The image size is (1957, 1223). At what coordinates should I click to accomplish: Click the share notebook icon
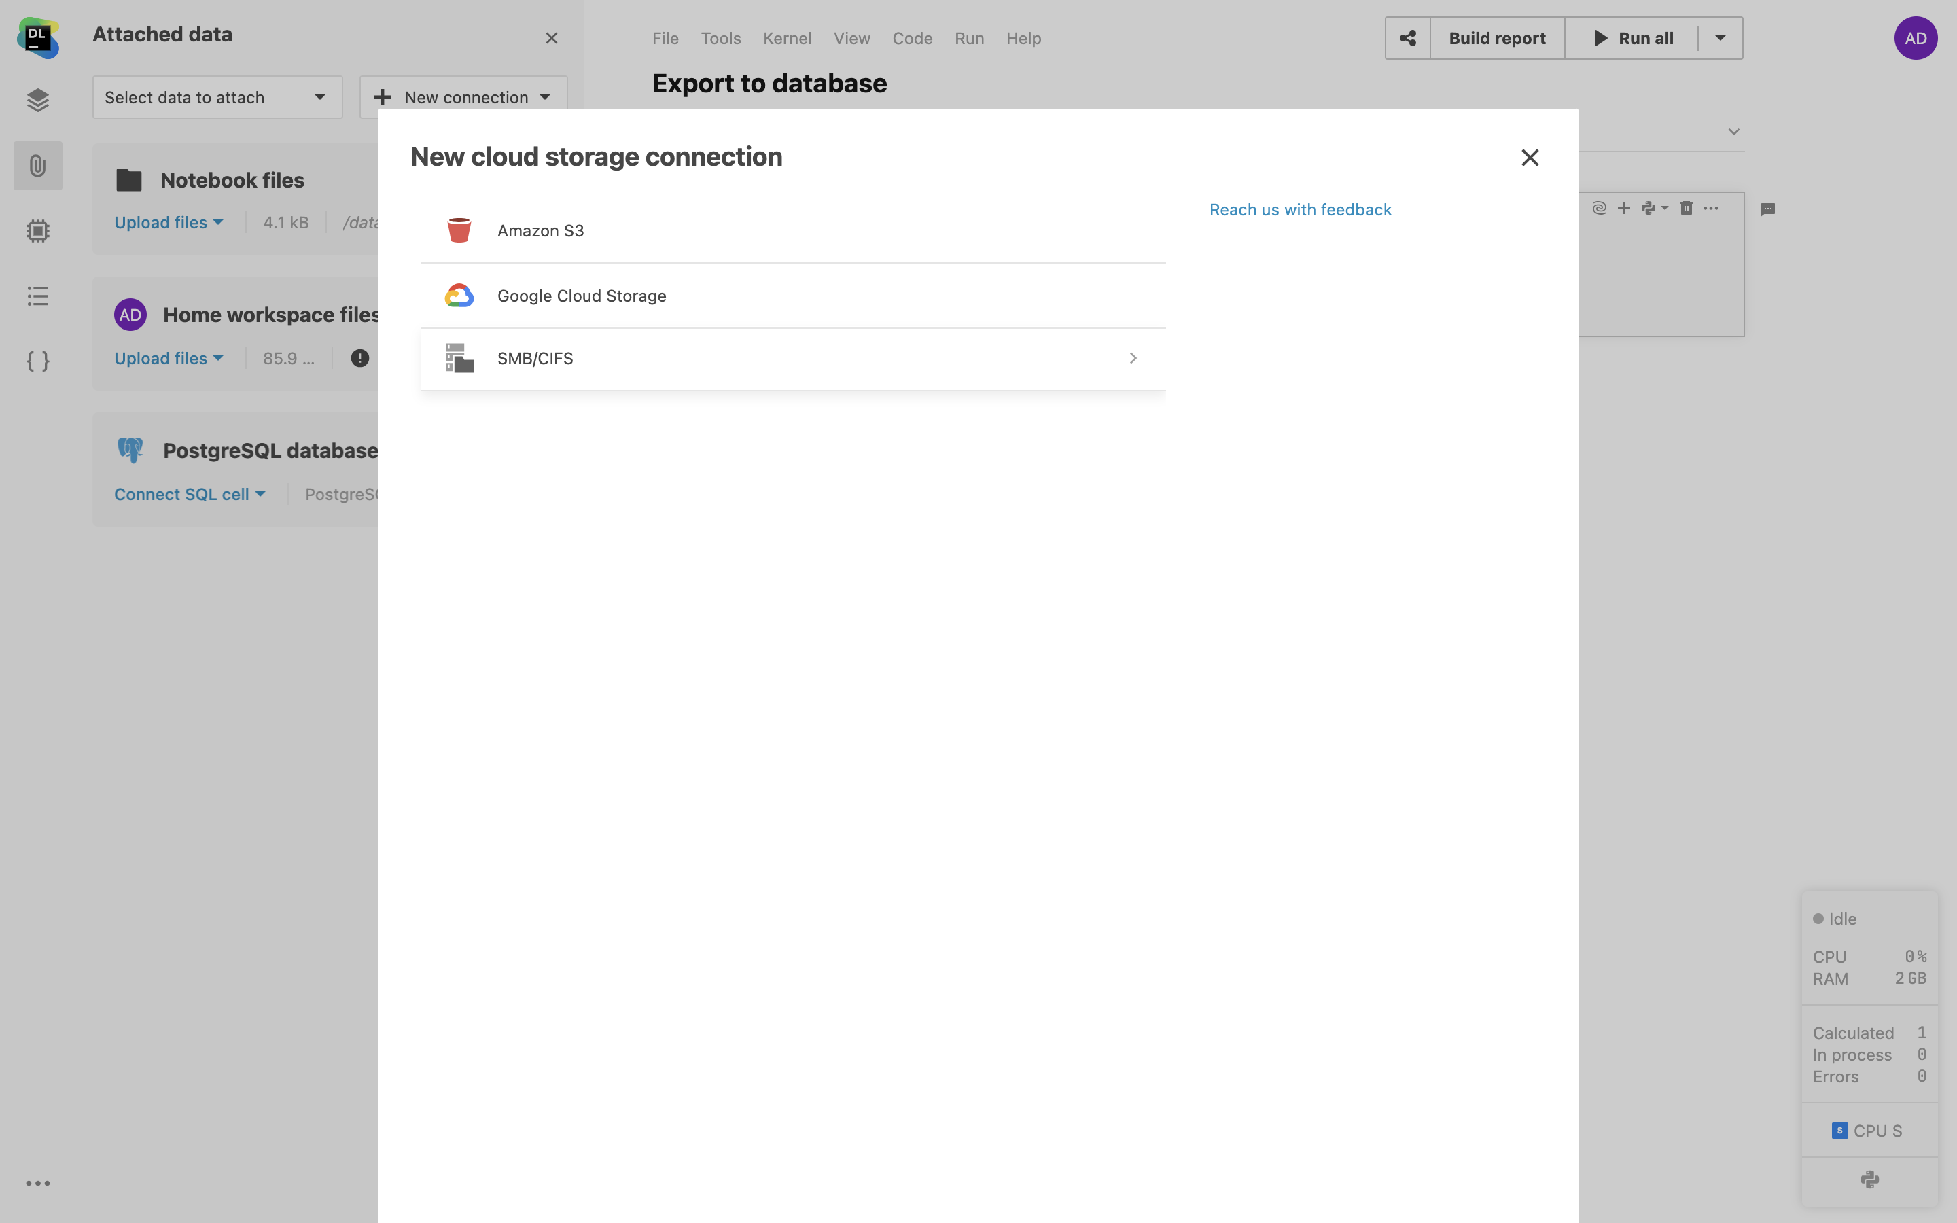pos(1408,38)
